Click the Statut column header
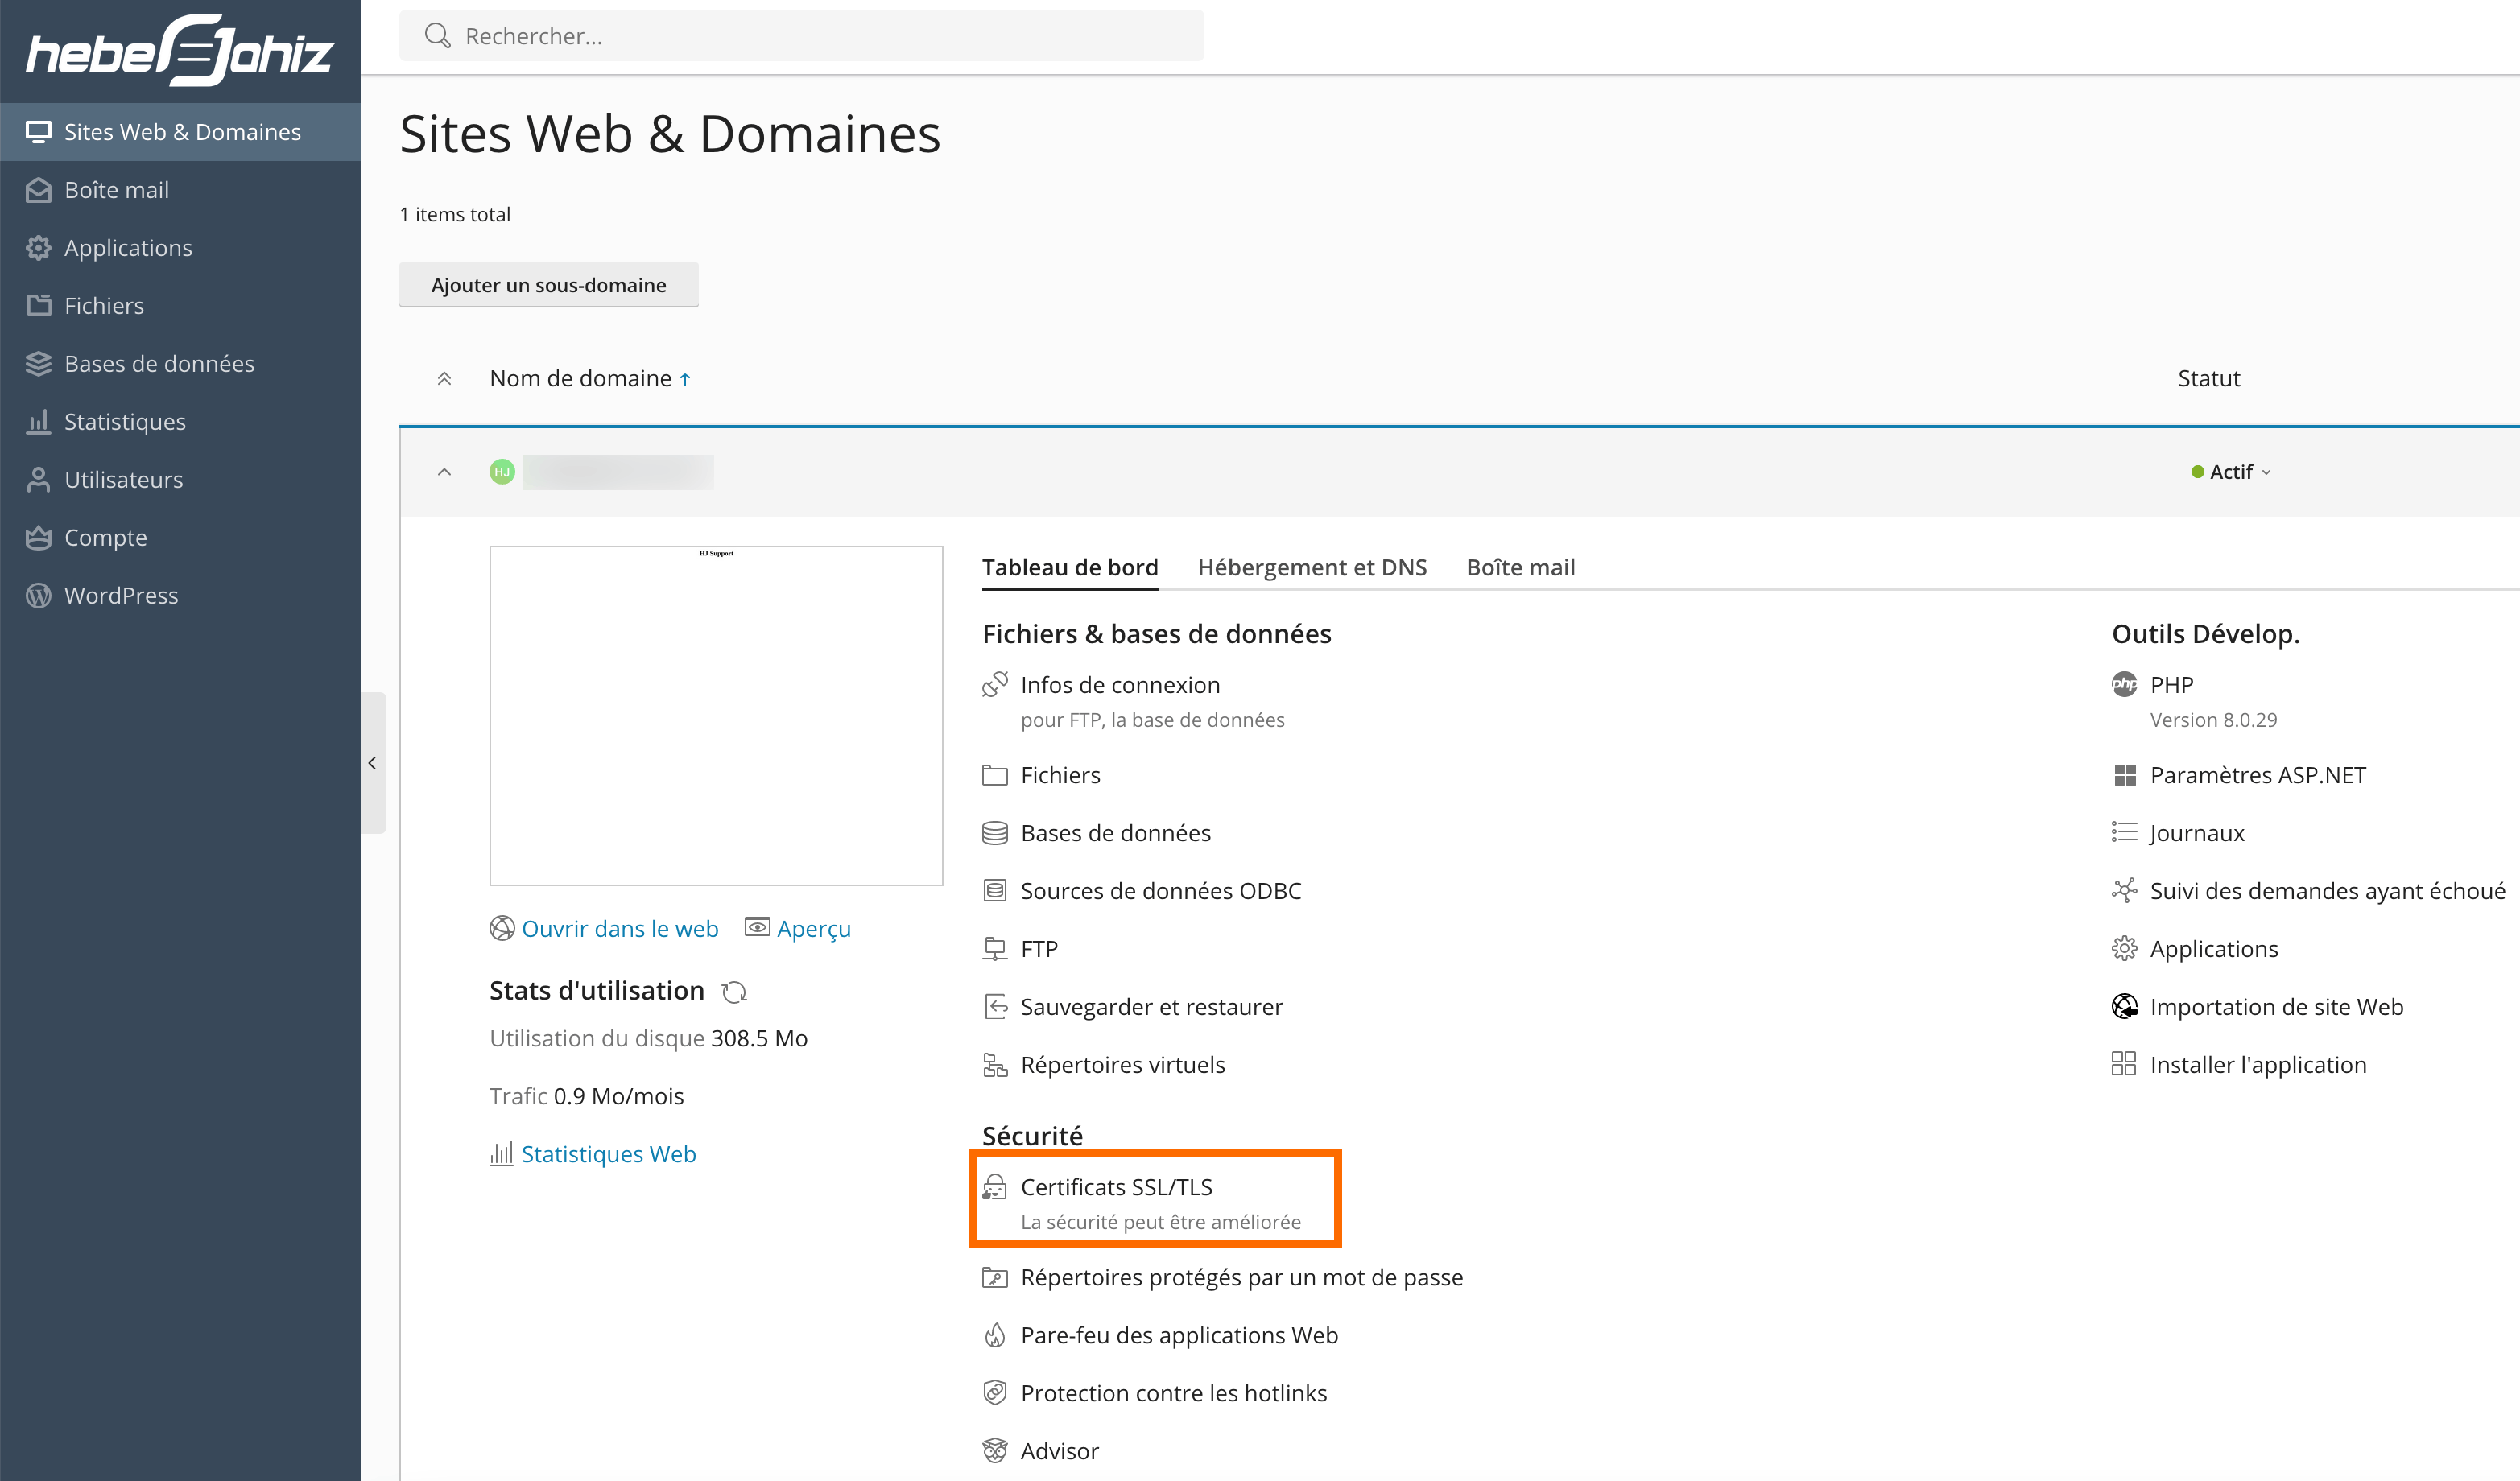 [2209, 379]
